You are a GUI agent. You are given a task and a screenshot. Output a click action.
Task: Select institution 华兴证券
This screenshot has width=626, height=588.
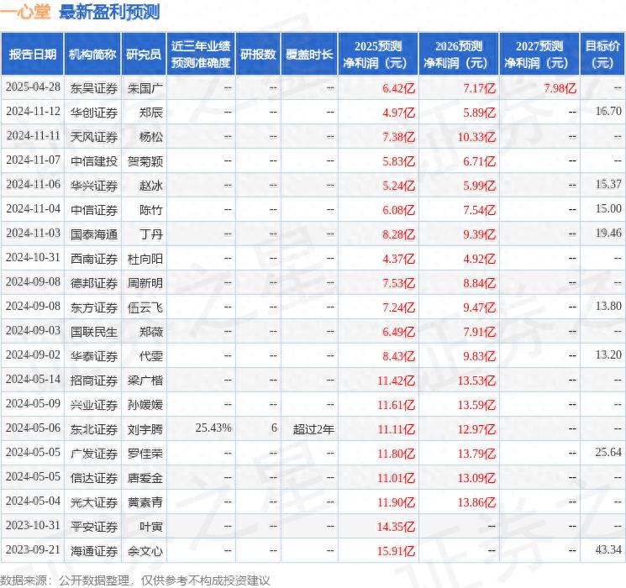[x=94, y=186]
